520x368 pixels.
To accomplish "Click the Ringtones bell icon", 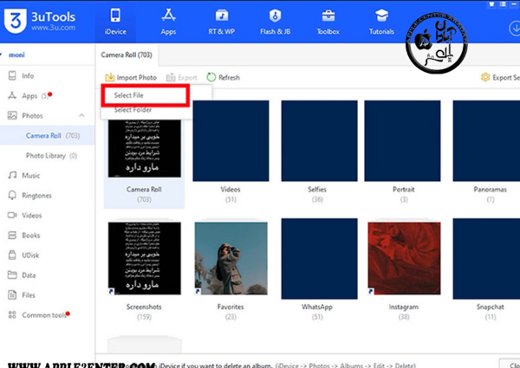I will pos(12,196).
